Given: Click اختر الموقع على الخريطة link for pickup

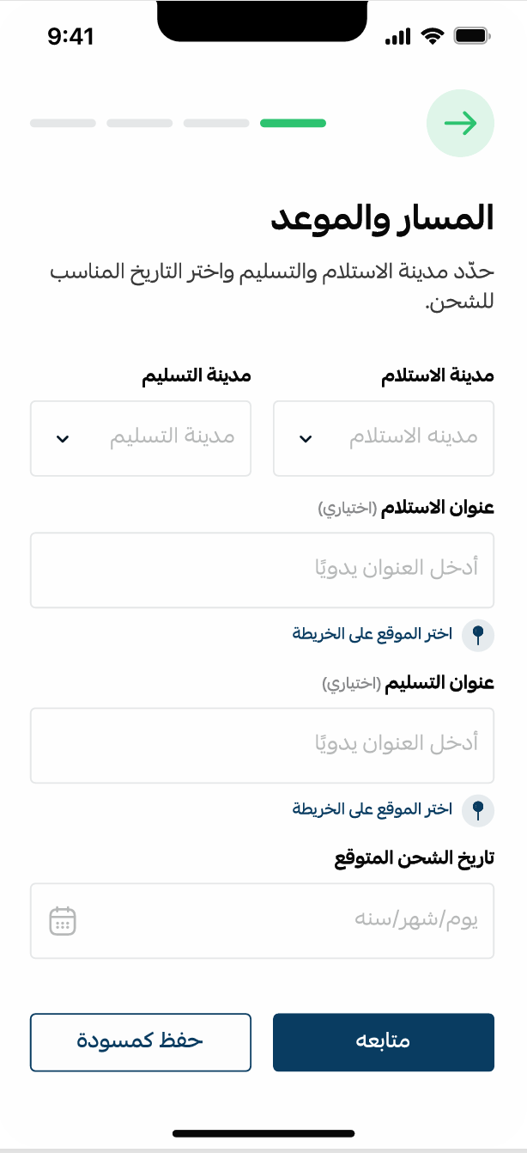Looking at the screenshot, I should coord(373,634).
